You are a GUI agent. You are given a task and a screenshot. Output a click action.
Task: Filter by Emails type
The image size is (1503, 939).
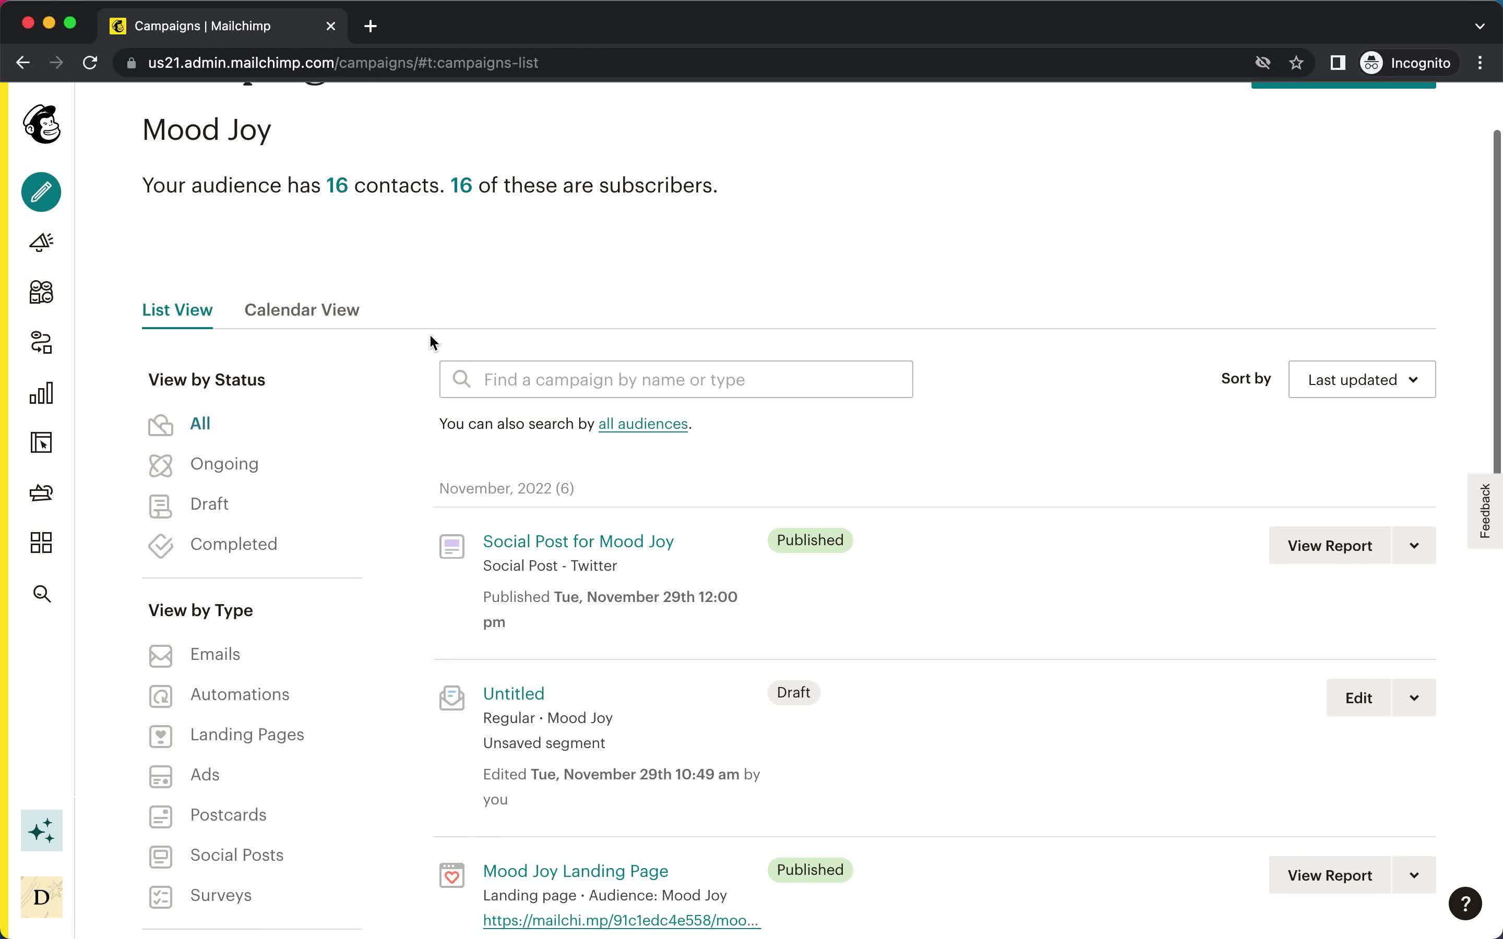(x=215, y=654)
